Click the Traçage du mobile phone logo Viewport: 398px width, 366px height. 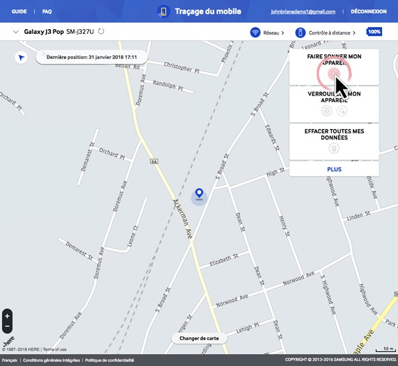click(163, 12)
